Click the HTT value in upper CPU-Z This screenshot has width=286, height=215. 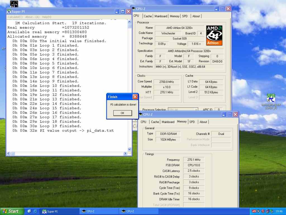pyautogui.click(x=166, y=92)
